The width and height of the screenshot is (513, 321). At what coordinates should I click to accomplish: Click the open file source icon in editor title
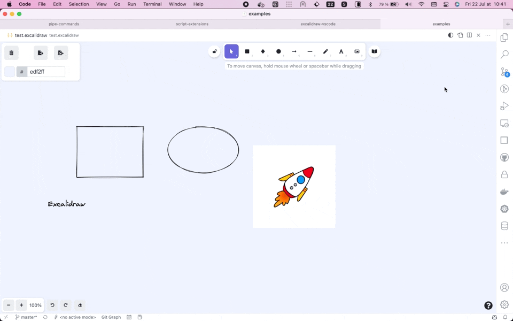click(460, 35)
